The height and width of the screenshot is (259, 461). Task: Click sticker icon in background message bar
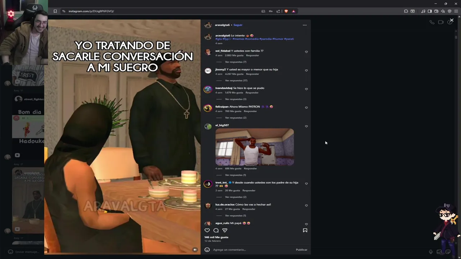point(448,252)
